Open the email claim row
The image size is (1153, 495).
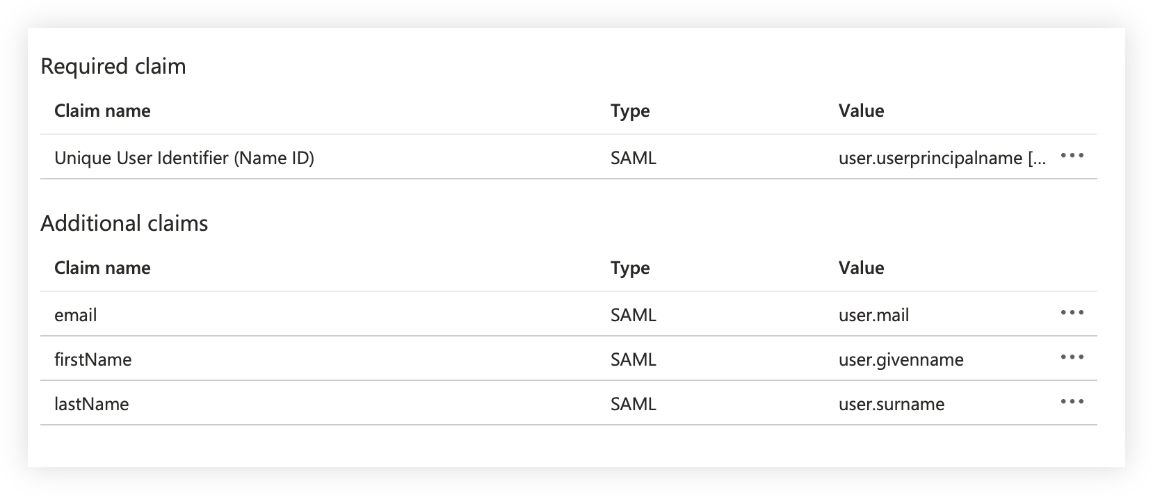tap(76, 315)
